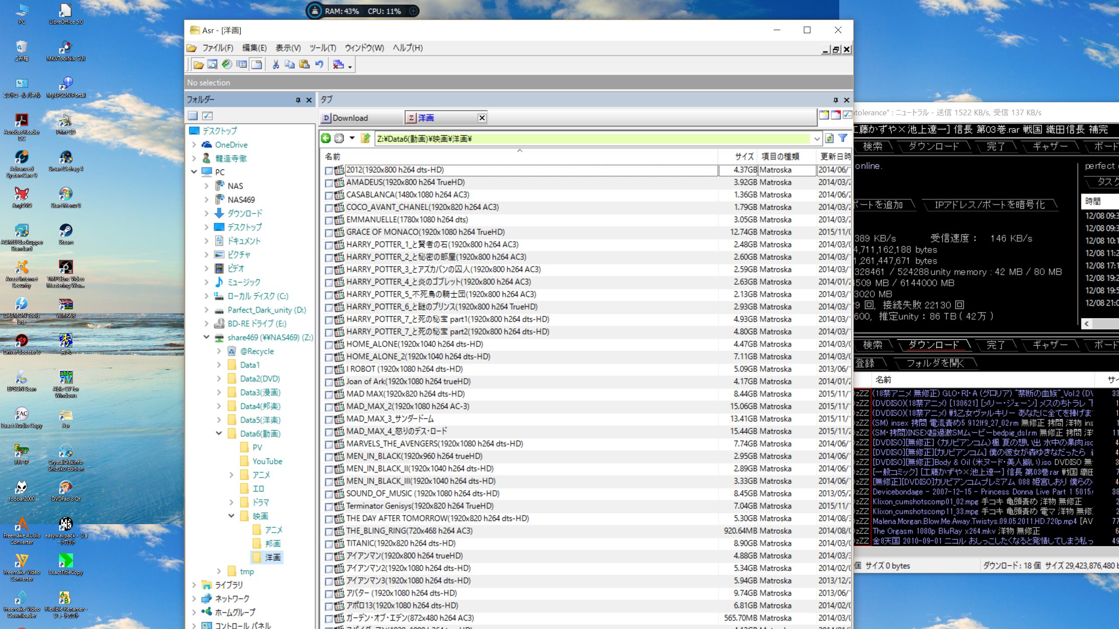The width and height of the screenshot is (1119, 629).
Task: Click the open folder toolbar icon in Asr
Action: click(198, 65)
